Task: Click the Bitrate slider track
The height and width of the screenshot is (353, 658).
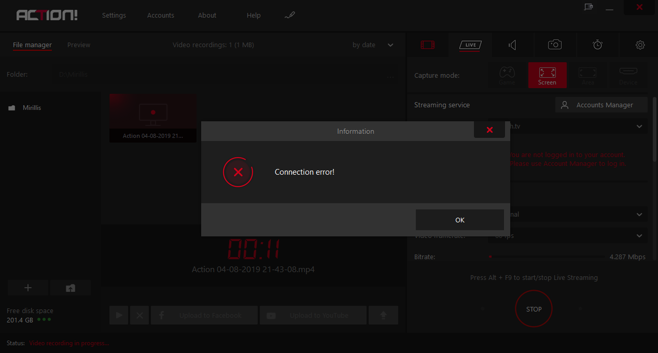Action: 547,257
